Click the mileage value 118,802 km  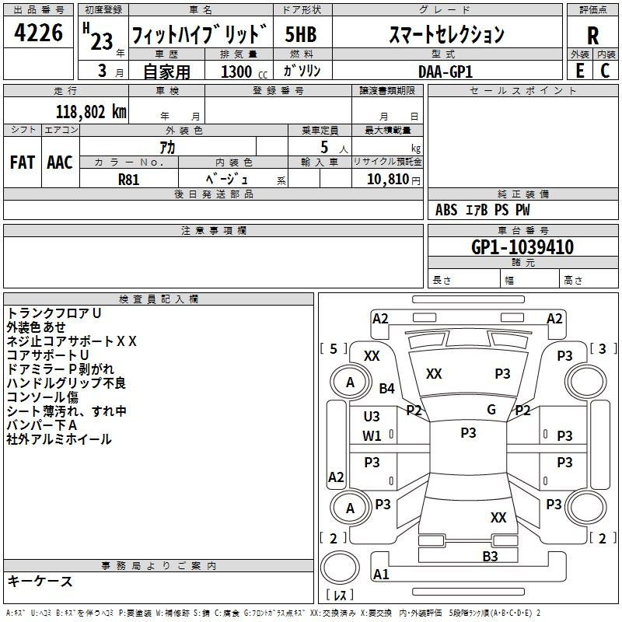pos(91,111)
